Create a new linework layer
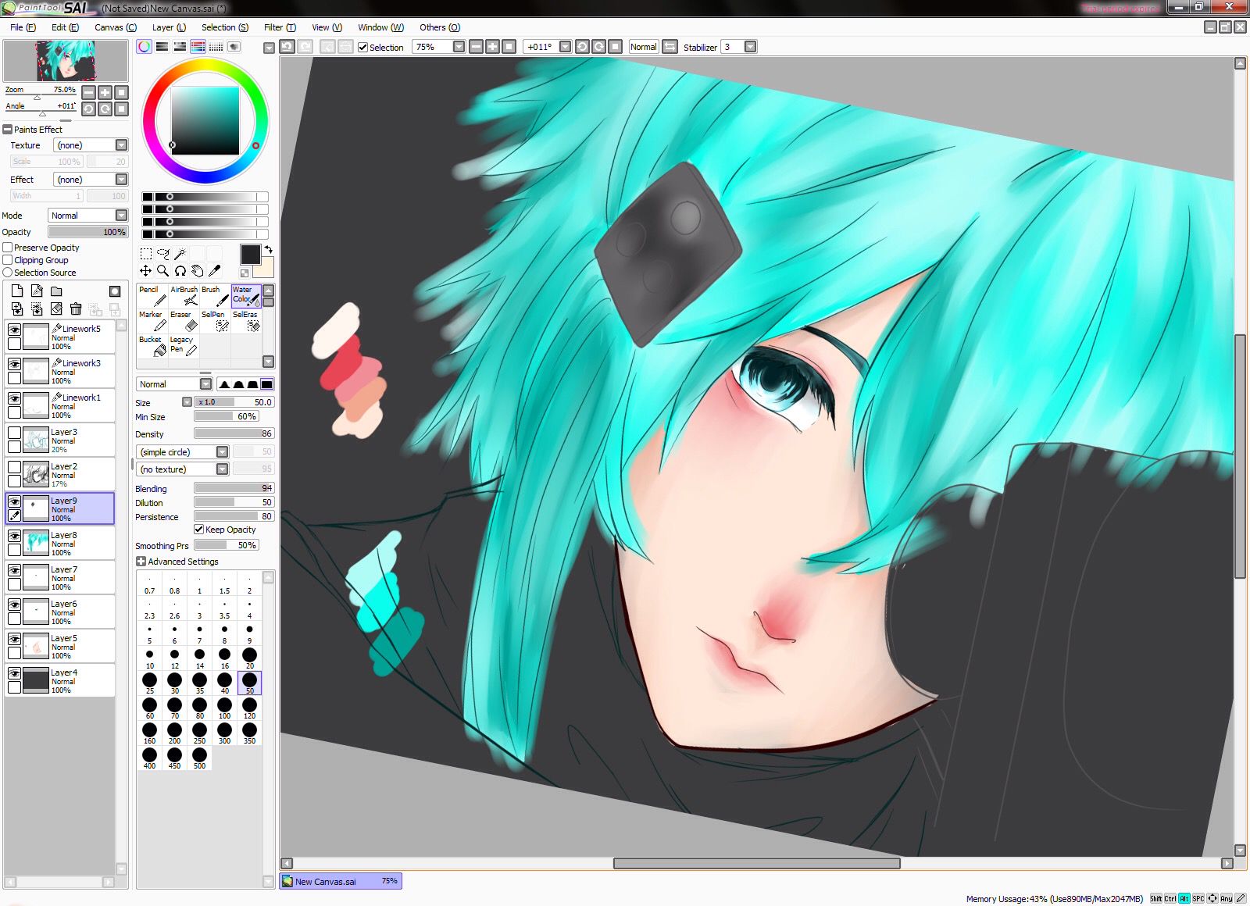 click(x=37, y=291)
